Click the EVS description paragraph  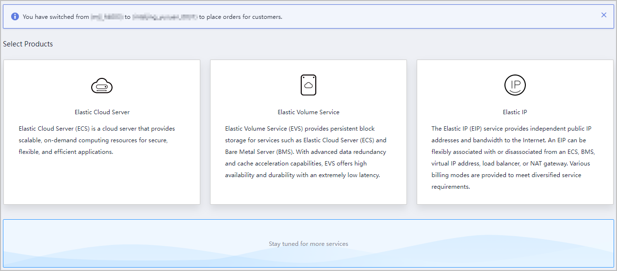point(306,152)
